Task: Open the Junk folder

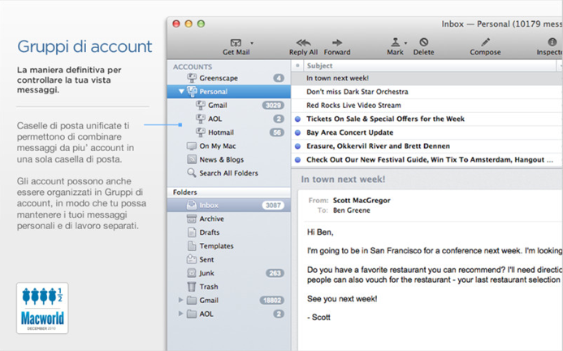Action: coord(229,273)
